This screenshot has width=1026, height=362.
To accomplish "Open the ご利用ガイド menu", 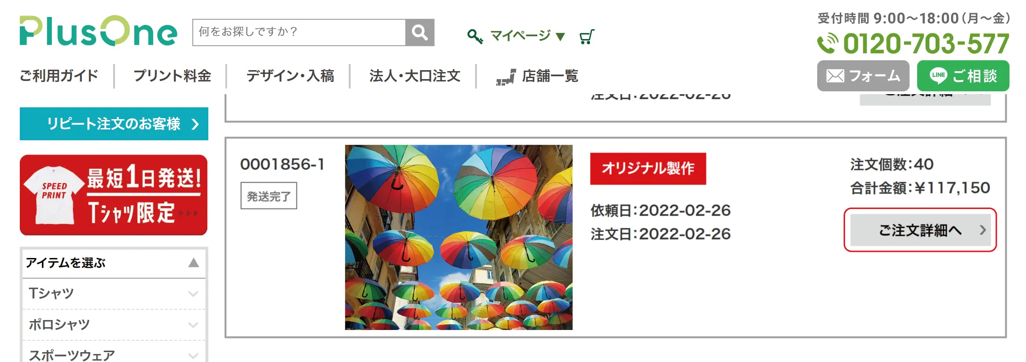I will [x=59, y=76].
